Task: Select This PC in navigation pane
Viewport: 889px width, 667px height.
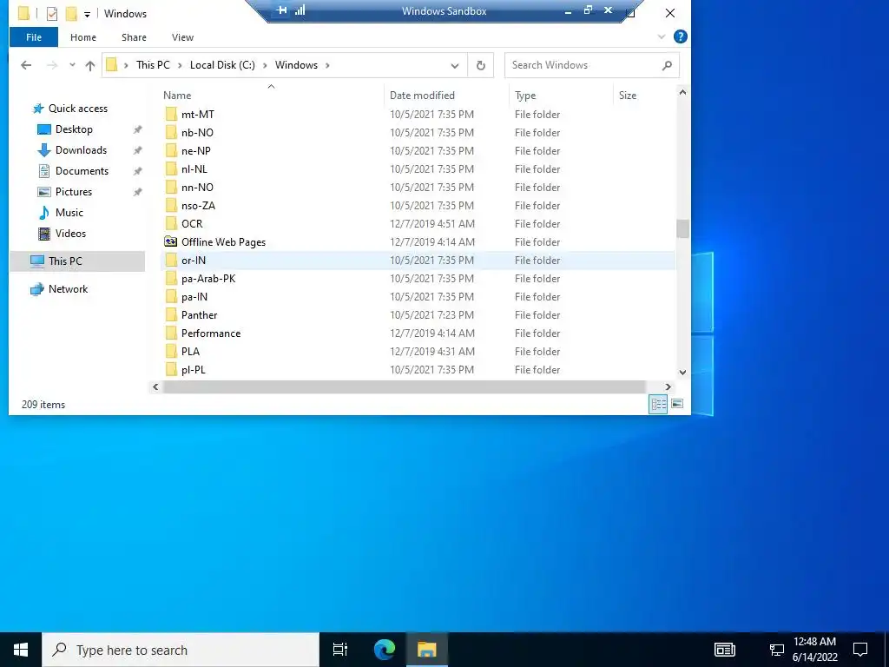Action: (x=77, y=261)
